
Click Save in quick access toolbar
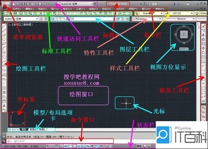pyautogui.click(x=23, y=4)
